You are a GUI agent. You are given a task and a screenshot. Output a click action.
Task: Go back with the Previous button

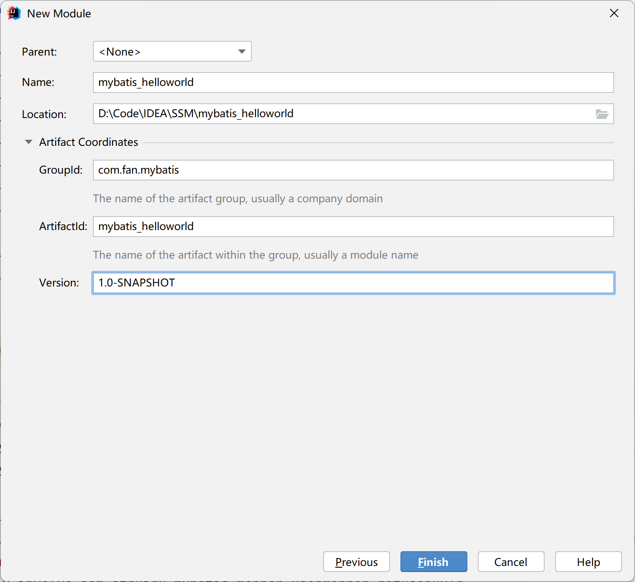point(357,562)
